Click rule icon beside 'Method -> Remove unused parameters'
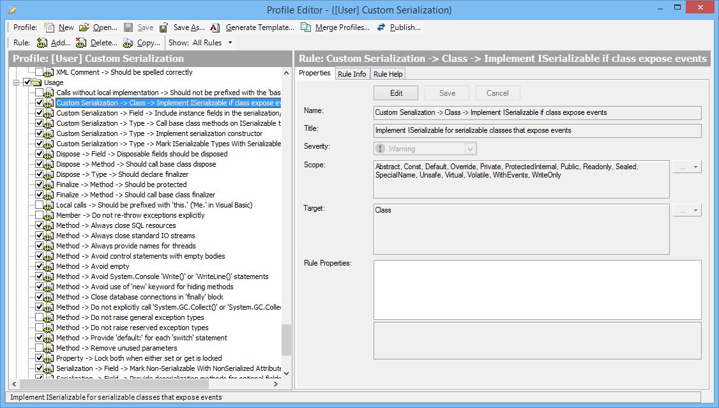719x408 pixels. [48, 349]
